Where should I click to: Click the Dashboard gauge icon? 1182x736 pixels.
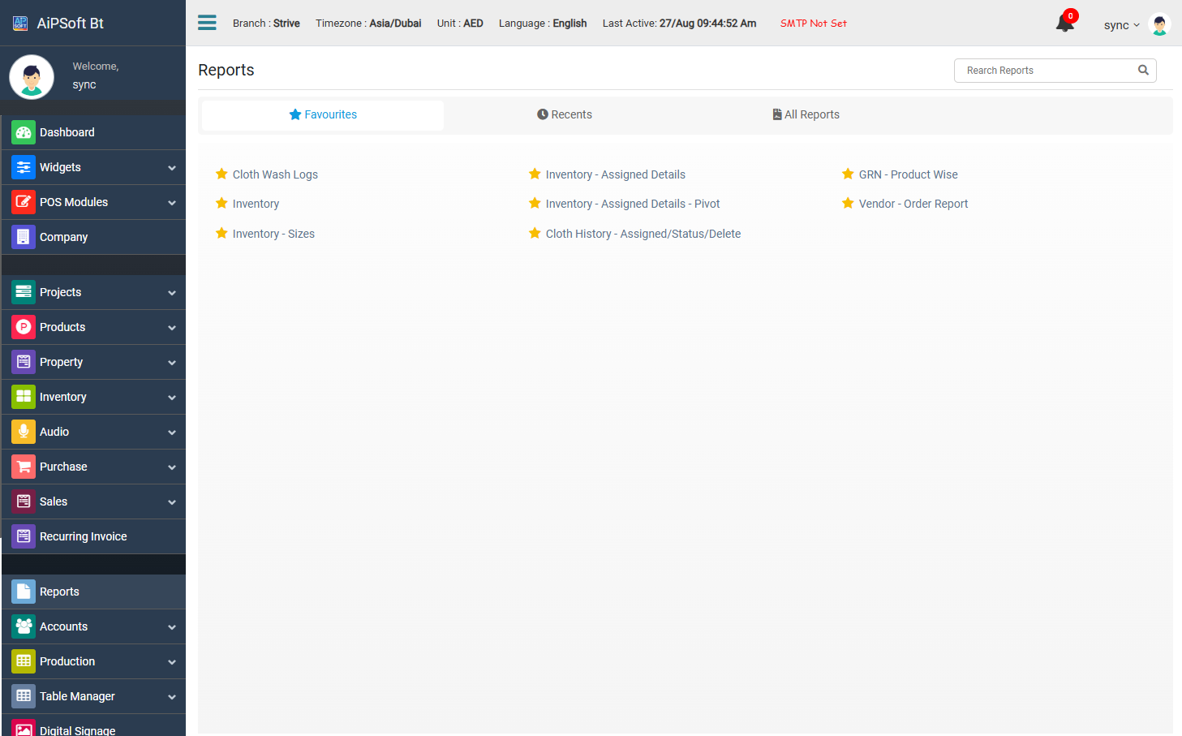point(24,132)
